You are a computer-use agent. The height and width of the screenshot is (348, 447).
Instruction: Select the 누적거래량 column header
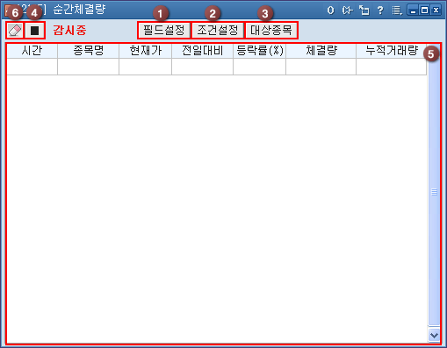(392, 51)
